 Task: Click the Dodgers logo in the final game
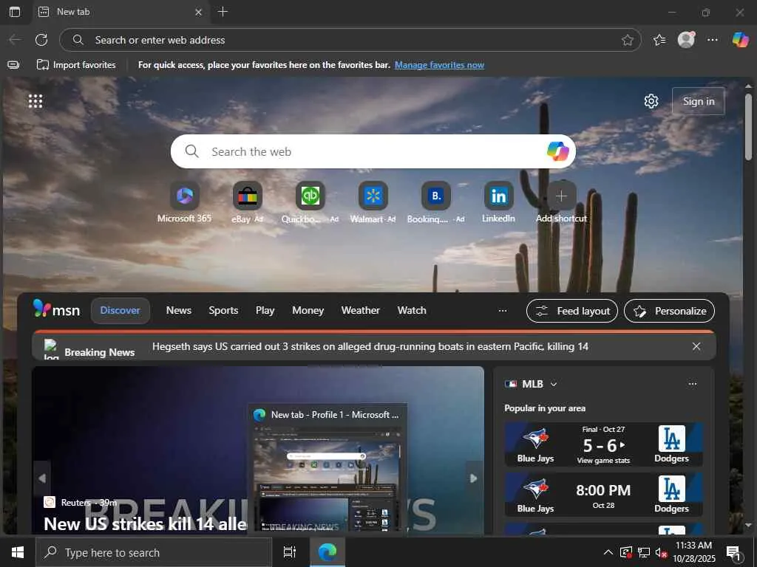pyautogui.click(x=671, y=439)
